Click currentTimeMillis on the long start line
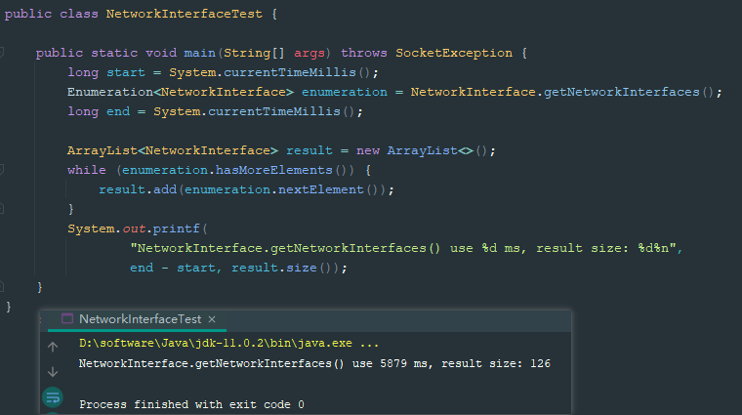The width and height of the screenshot is (742, 415). click(x=290, y=72)
